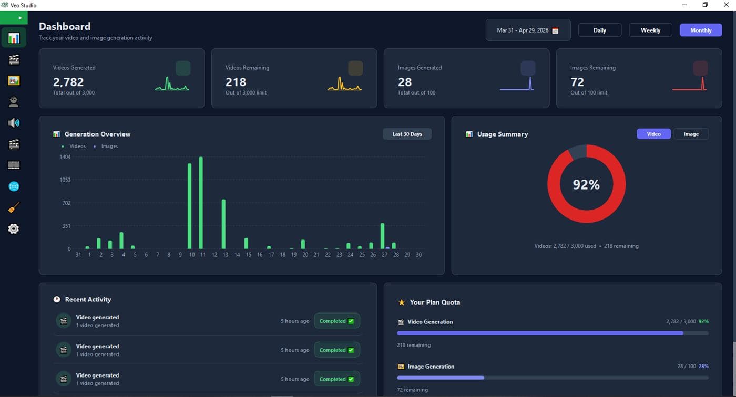This screenshot has width=736, height=397.
Task: Click the bar for day 10
Action: tap(189, 206)
